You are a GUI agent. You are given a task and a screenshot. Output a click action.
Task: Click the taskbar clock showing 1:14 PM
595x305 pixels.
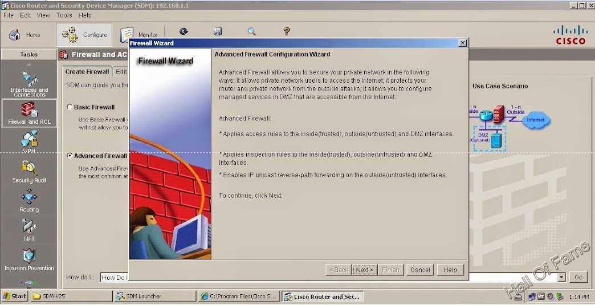(x=578, y=296)
